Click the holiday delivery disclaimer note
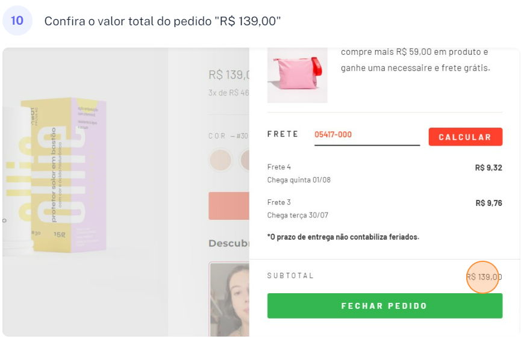The image size is (524, 342). [x=343, y=237]
